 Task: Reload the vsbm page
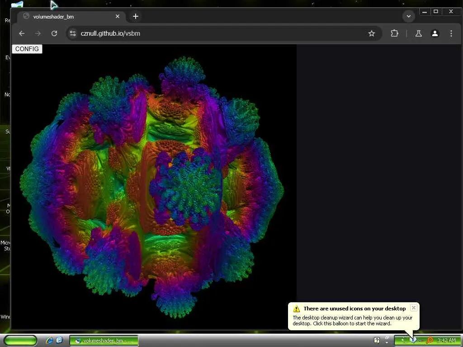pyautogui.click(x=54, y=33)
